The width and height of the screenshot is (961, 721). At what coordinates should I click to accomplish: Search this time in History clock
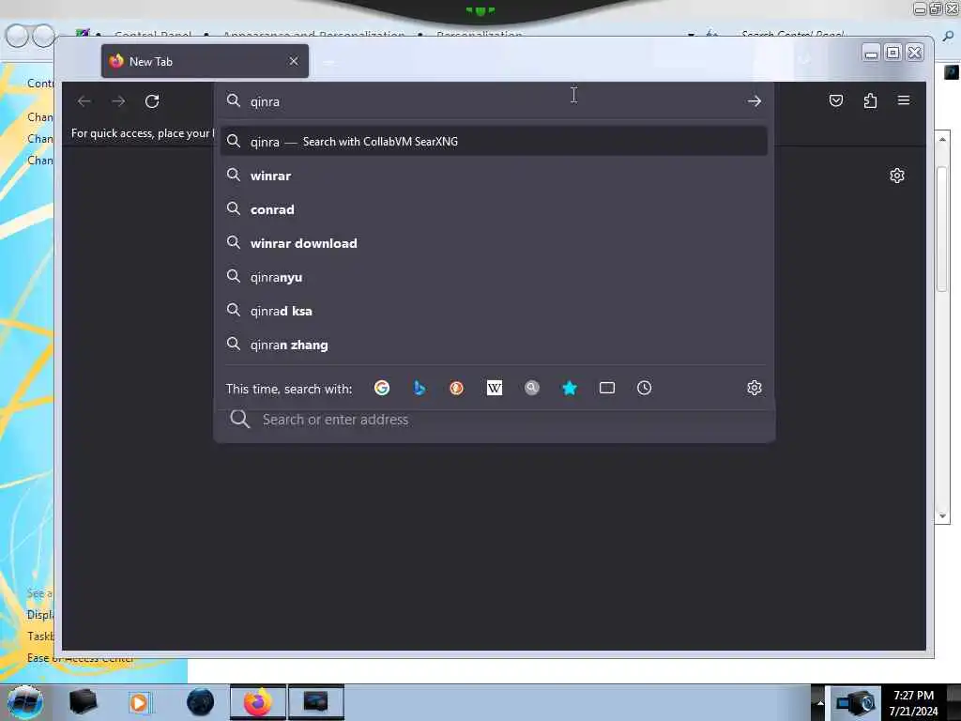tap(644, 388)
